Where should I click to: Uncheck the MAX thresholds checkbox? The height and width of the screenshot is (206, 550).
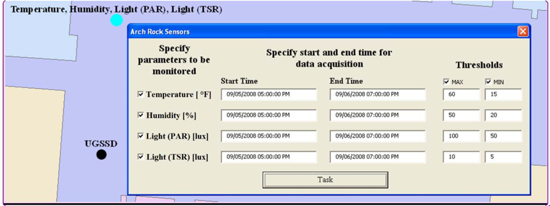click(446, 82)
